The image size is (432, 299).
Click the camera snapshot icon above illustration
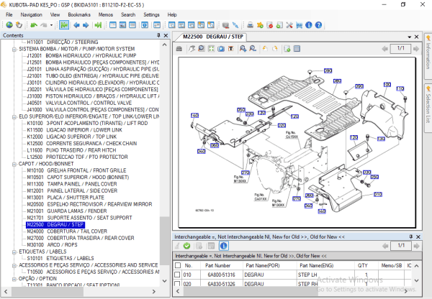(x=221, y=49)
